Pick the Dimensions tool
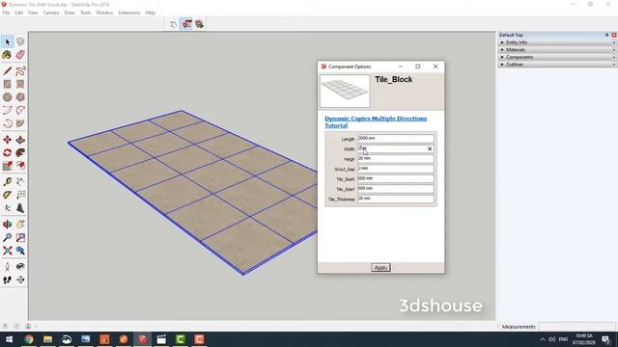Image resolution: width=618 pixels, height=347 pixels. click(20, 182)
